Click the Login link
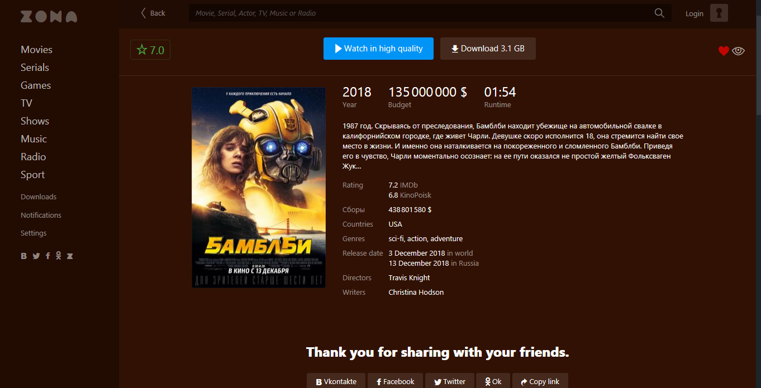Viewport: 761px width, 388px height. coord(695,13)
